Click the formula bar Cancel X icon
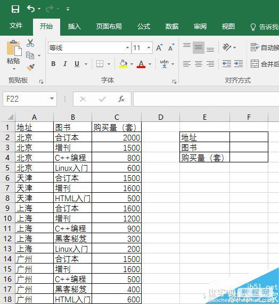Screen dimensions: 279x304 (83, 99)
